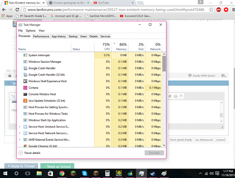The image size is (235, 178).
Task: Open Steam from the taskbar
Action: [153, 174]
